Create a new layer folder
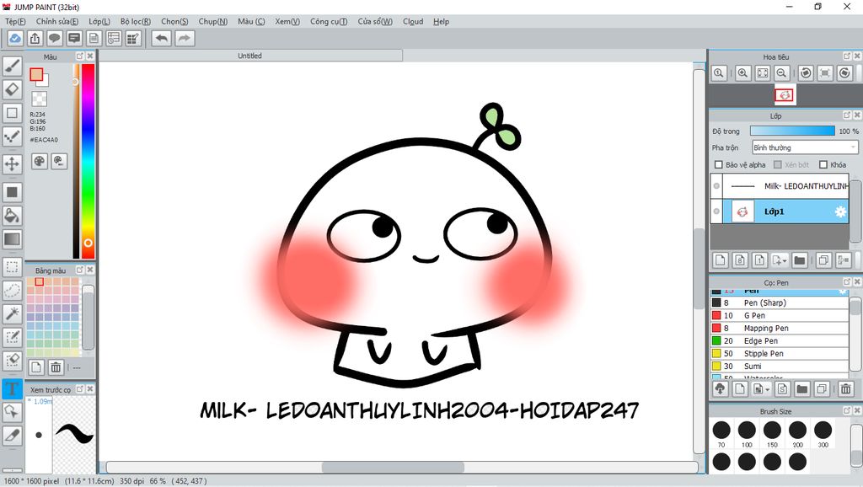Image resolution: width=863 pixels, height=487 pixels. 800,260
